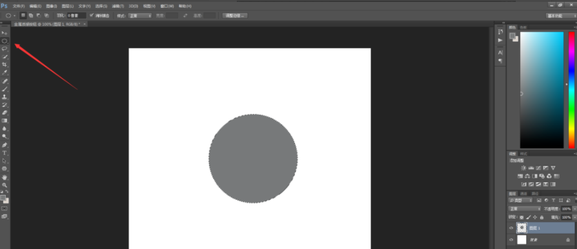Hide layer 图层 1 via eye icon
This screenshot has width=577, height=249.
click(x=511, y=228)
